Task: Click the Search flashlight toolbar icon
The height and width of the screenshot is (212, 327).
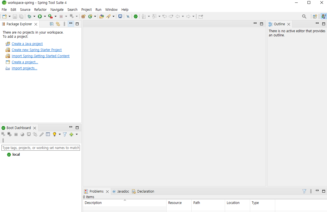Action: 108,16
